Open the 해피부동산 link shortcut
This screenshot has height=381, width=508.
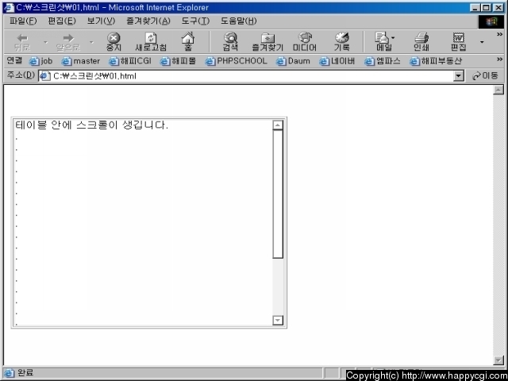click(x=436, y=61)
